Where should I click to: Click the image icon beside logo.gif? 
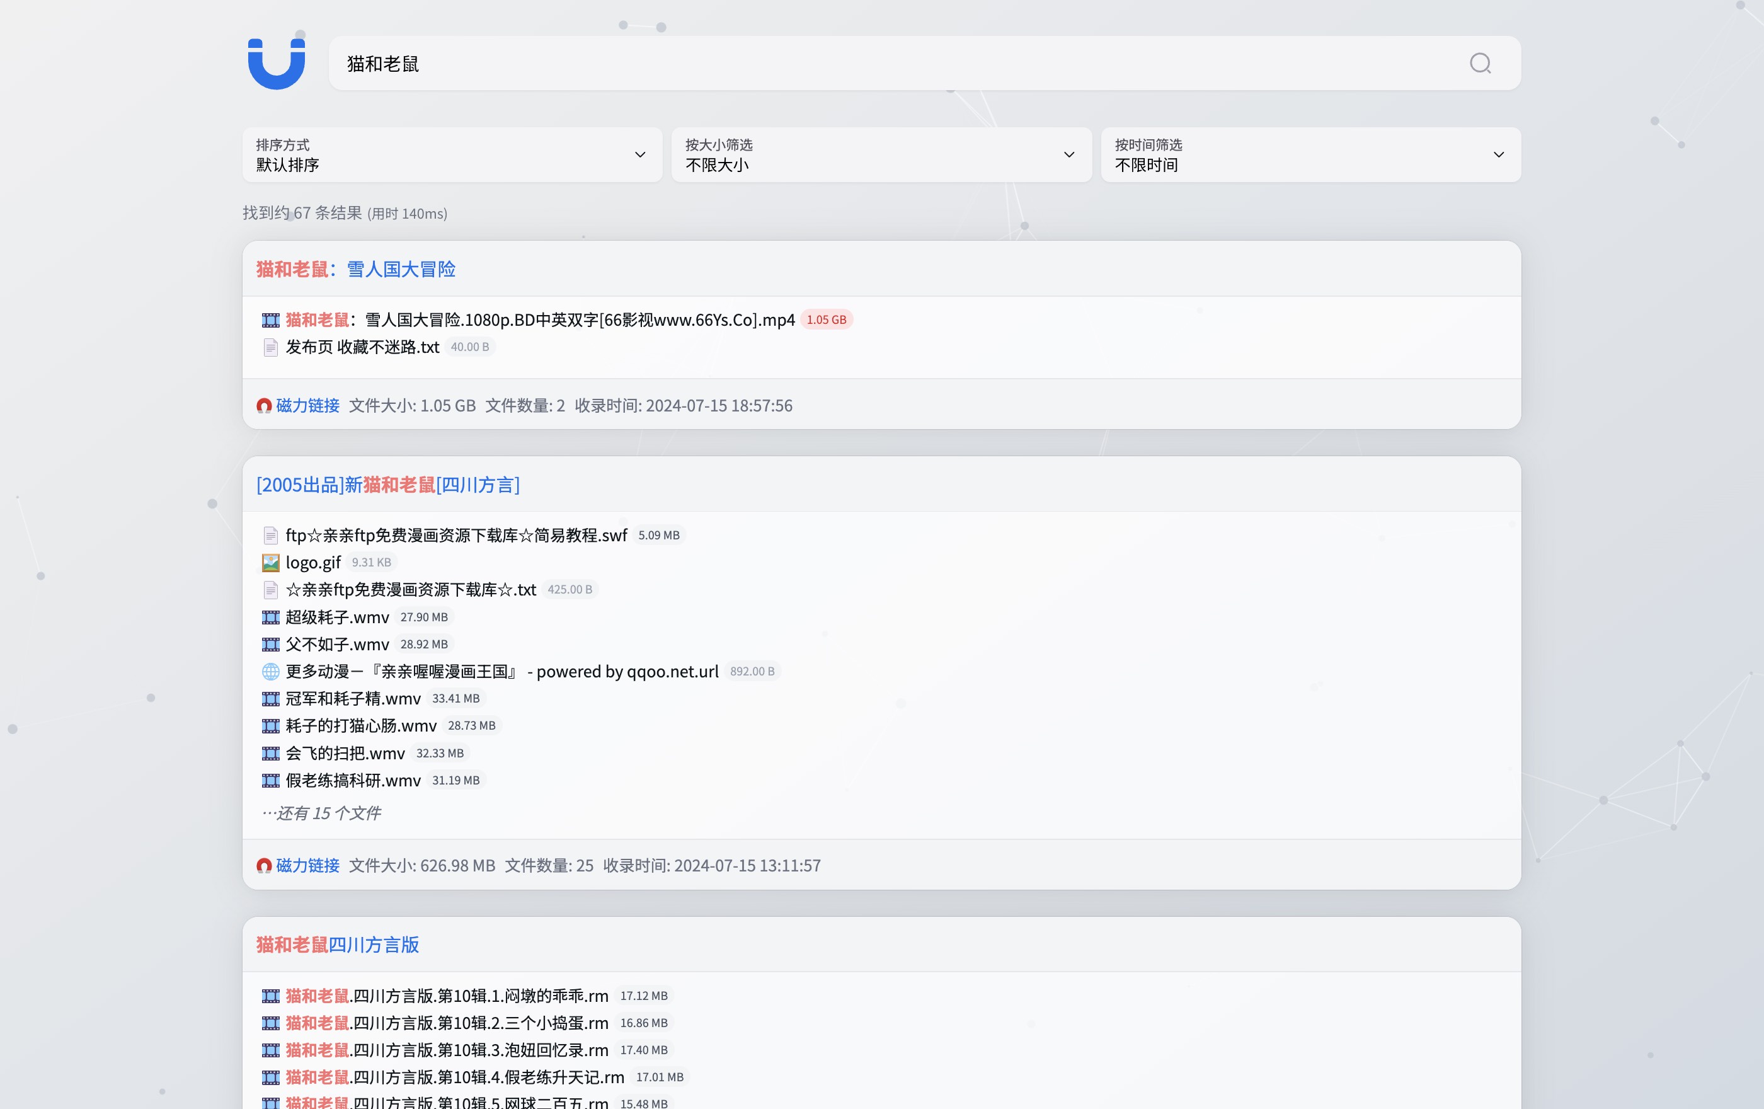(x=270, y=562)
